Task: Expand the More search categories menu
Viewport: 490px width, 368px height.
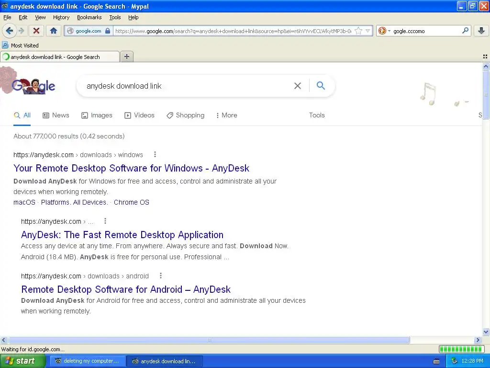Action: pos(226,115)
